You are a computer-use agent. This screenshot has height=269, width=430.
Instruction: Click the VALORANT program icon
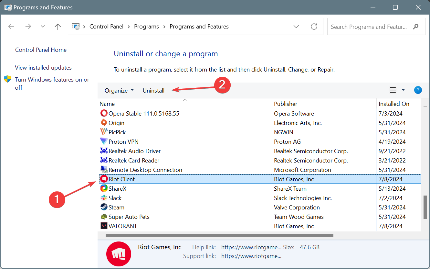[x=104, y=226]
